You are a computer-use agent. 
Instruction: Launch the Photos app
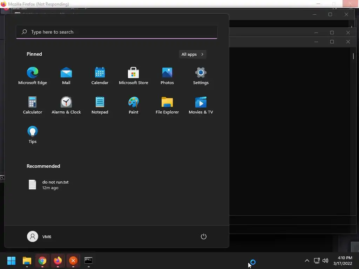coord(167,76)
